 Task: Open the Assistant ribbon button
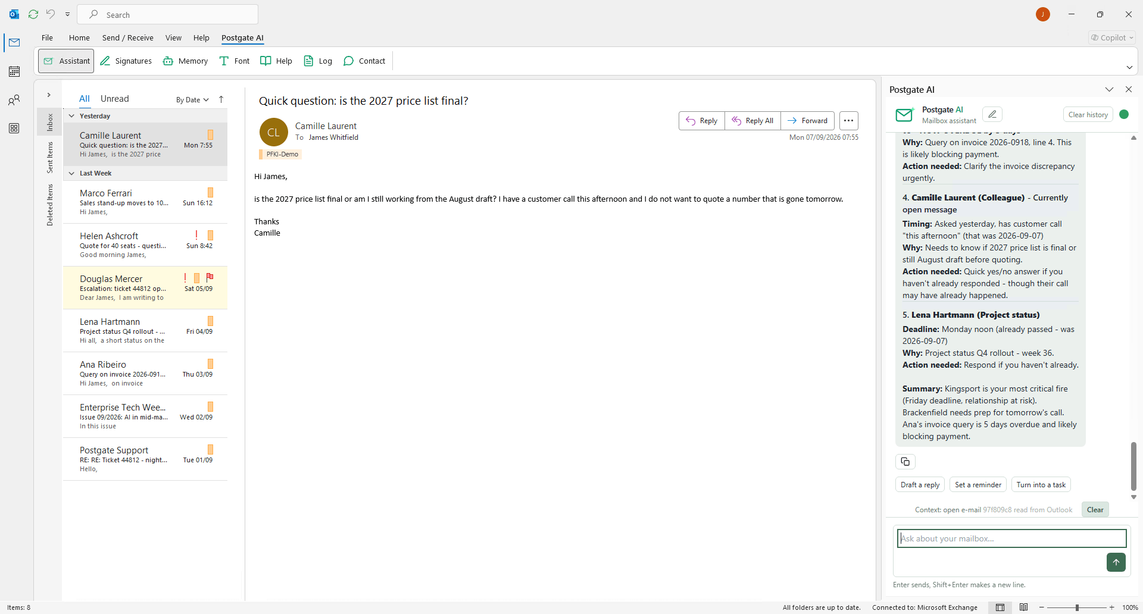(x=66, y=61)
